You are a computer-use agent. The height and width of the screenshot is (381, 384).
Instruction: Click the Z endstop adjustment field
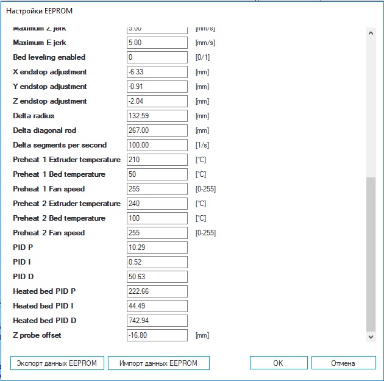click(x=157, y=101)
